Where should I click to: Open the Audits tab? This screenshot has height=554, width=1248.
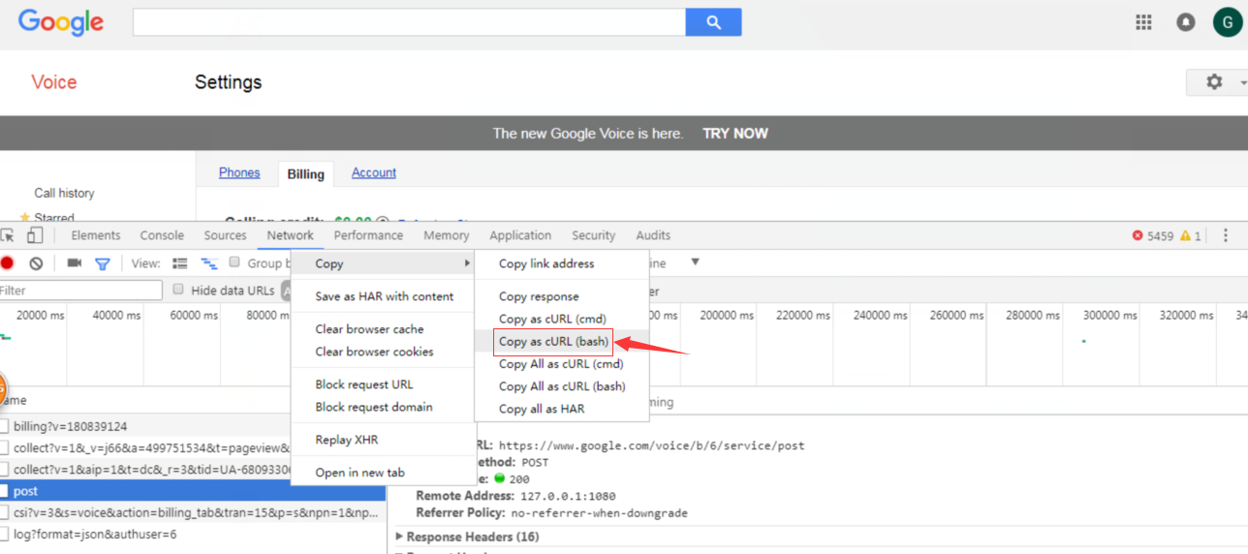[x=653, y=235]
